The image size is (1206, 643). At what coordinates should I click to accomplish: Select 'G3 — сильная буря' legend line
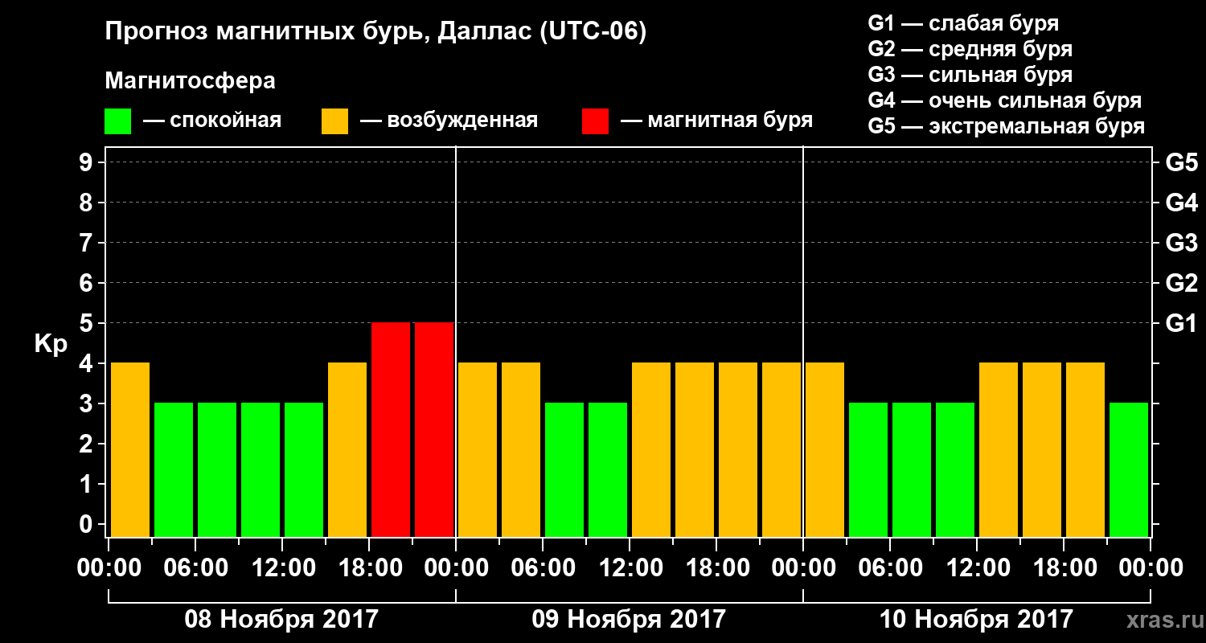point(970,75)
